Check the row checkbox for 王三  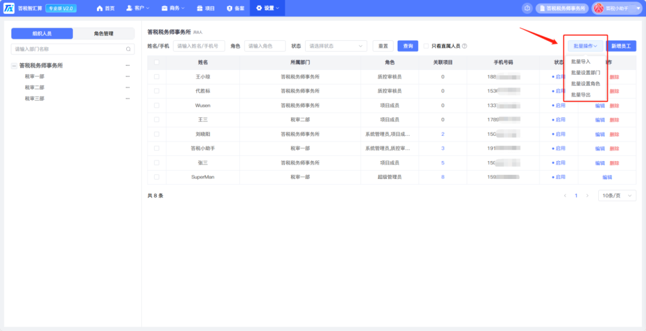(157, 120)
